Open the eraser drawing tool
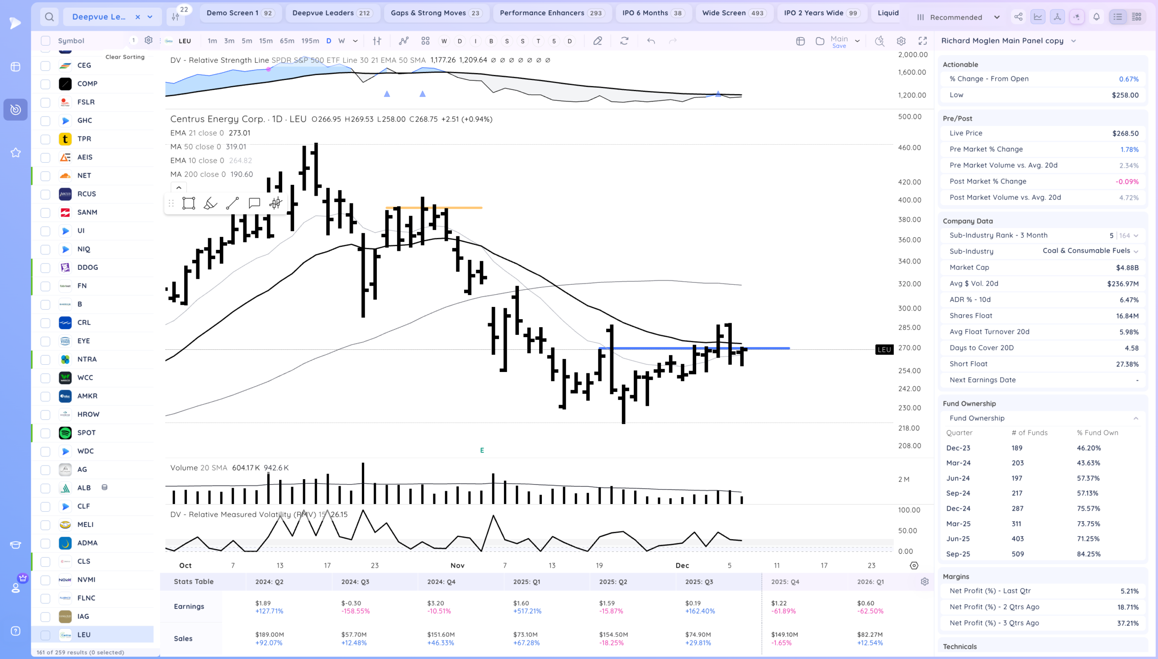 (x=210, y=203)
